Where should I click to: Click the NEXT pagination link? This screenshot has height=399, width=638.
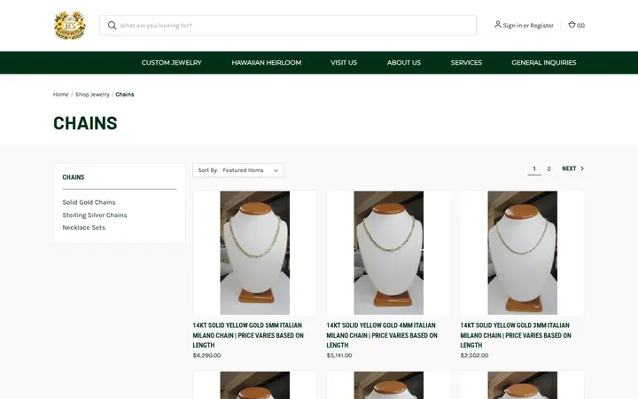coord(569,168)
